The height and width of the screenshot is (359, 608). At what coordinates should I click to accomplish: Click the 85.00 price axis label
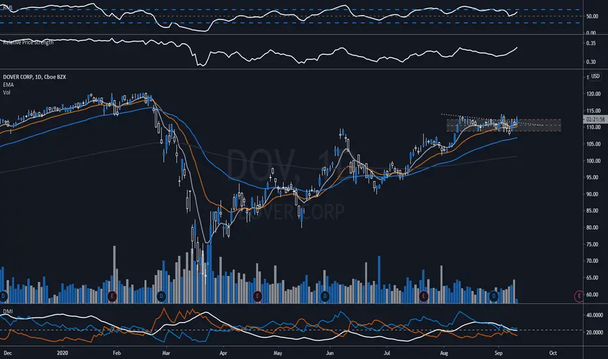pos(593,211)
